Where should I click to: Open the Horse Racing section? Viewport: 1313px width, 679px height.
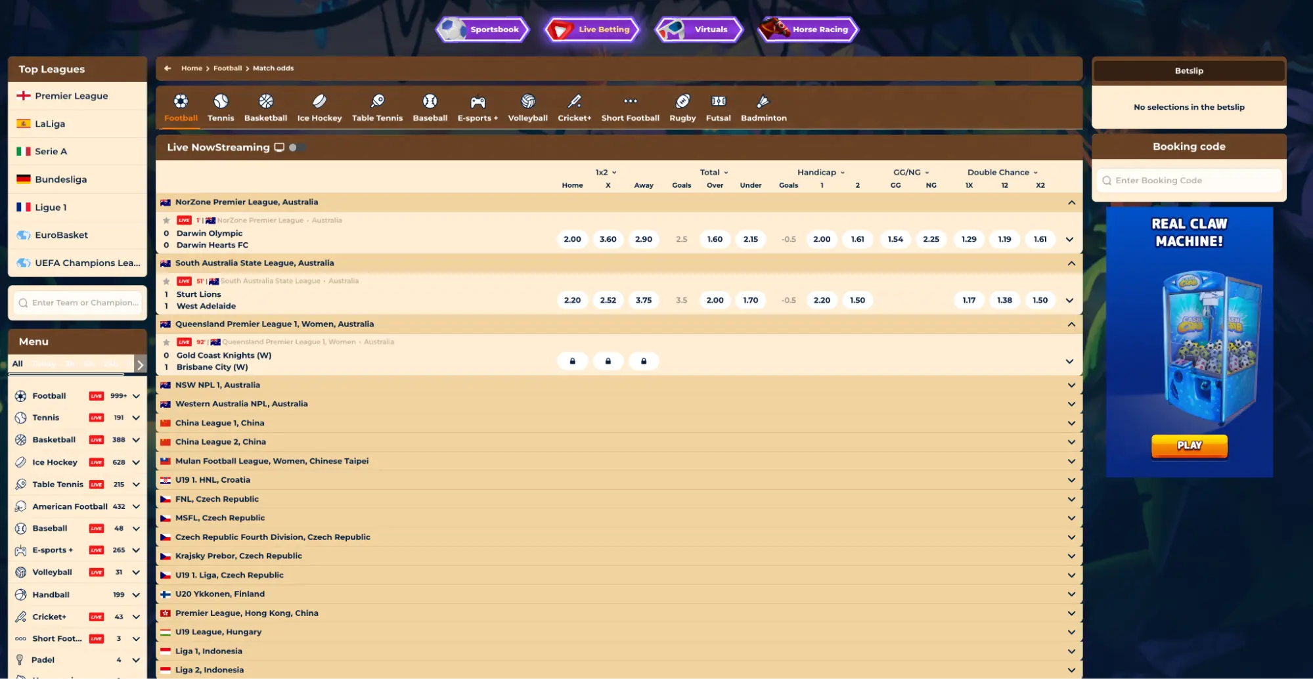807,29
